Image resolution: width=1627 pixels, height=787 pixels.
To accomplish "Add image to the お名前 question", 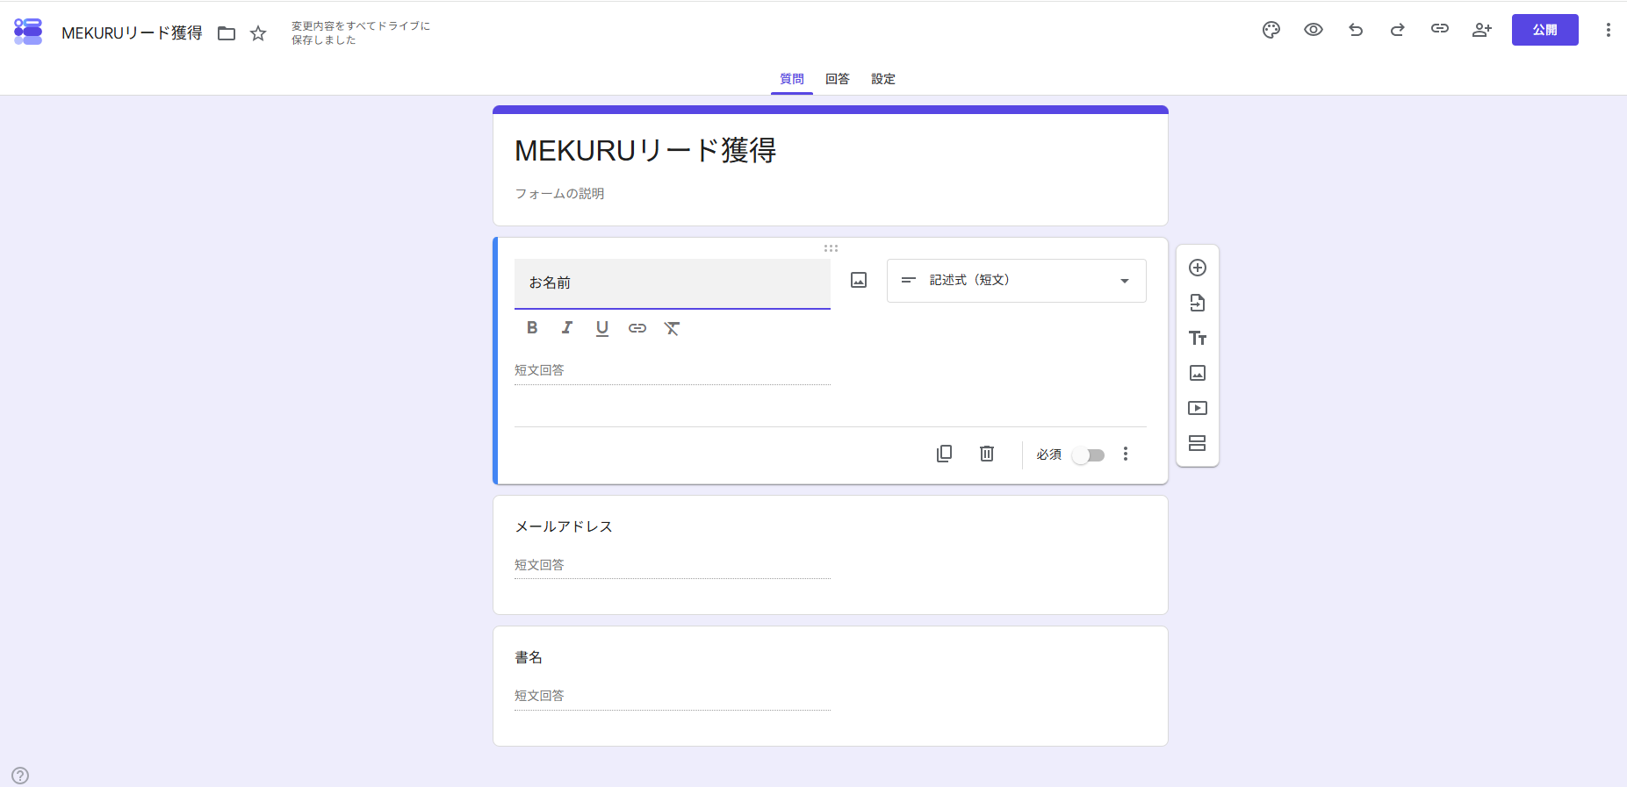I will click(x=859, y=280).
